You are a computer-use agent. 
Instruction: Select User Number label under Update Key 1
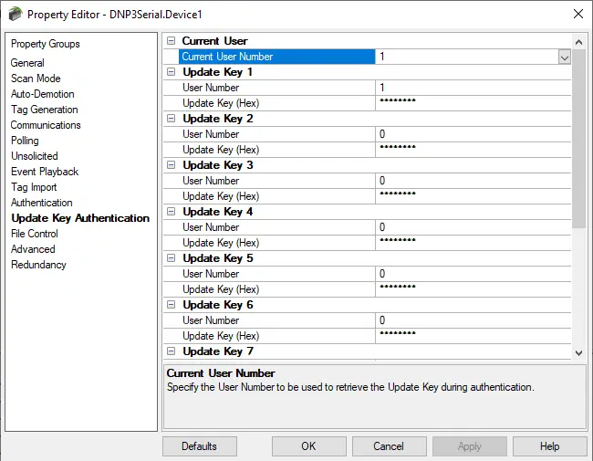(211, 88)
